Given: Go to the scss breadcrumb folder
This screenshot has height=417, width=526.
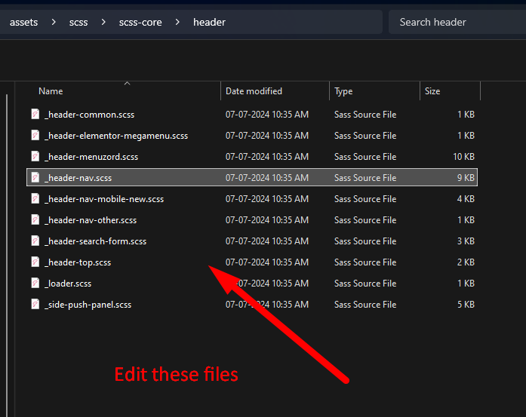Looking at the screenshot, I should (78, 22).
